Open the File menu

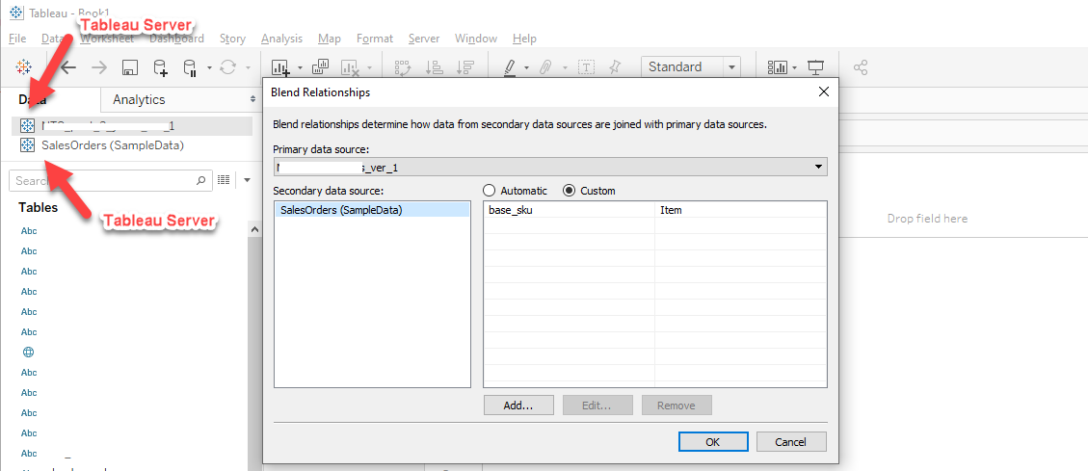(x=17, y=39)
